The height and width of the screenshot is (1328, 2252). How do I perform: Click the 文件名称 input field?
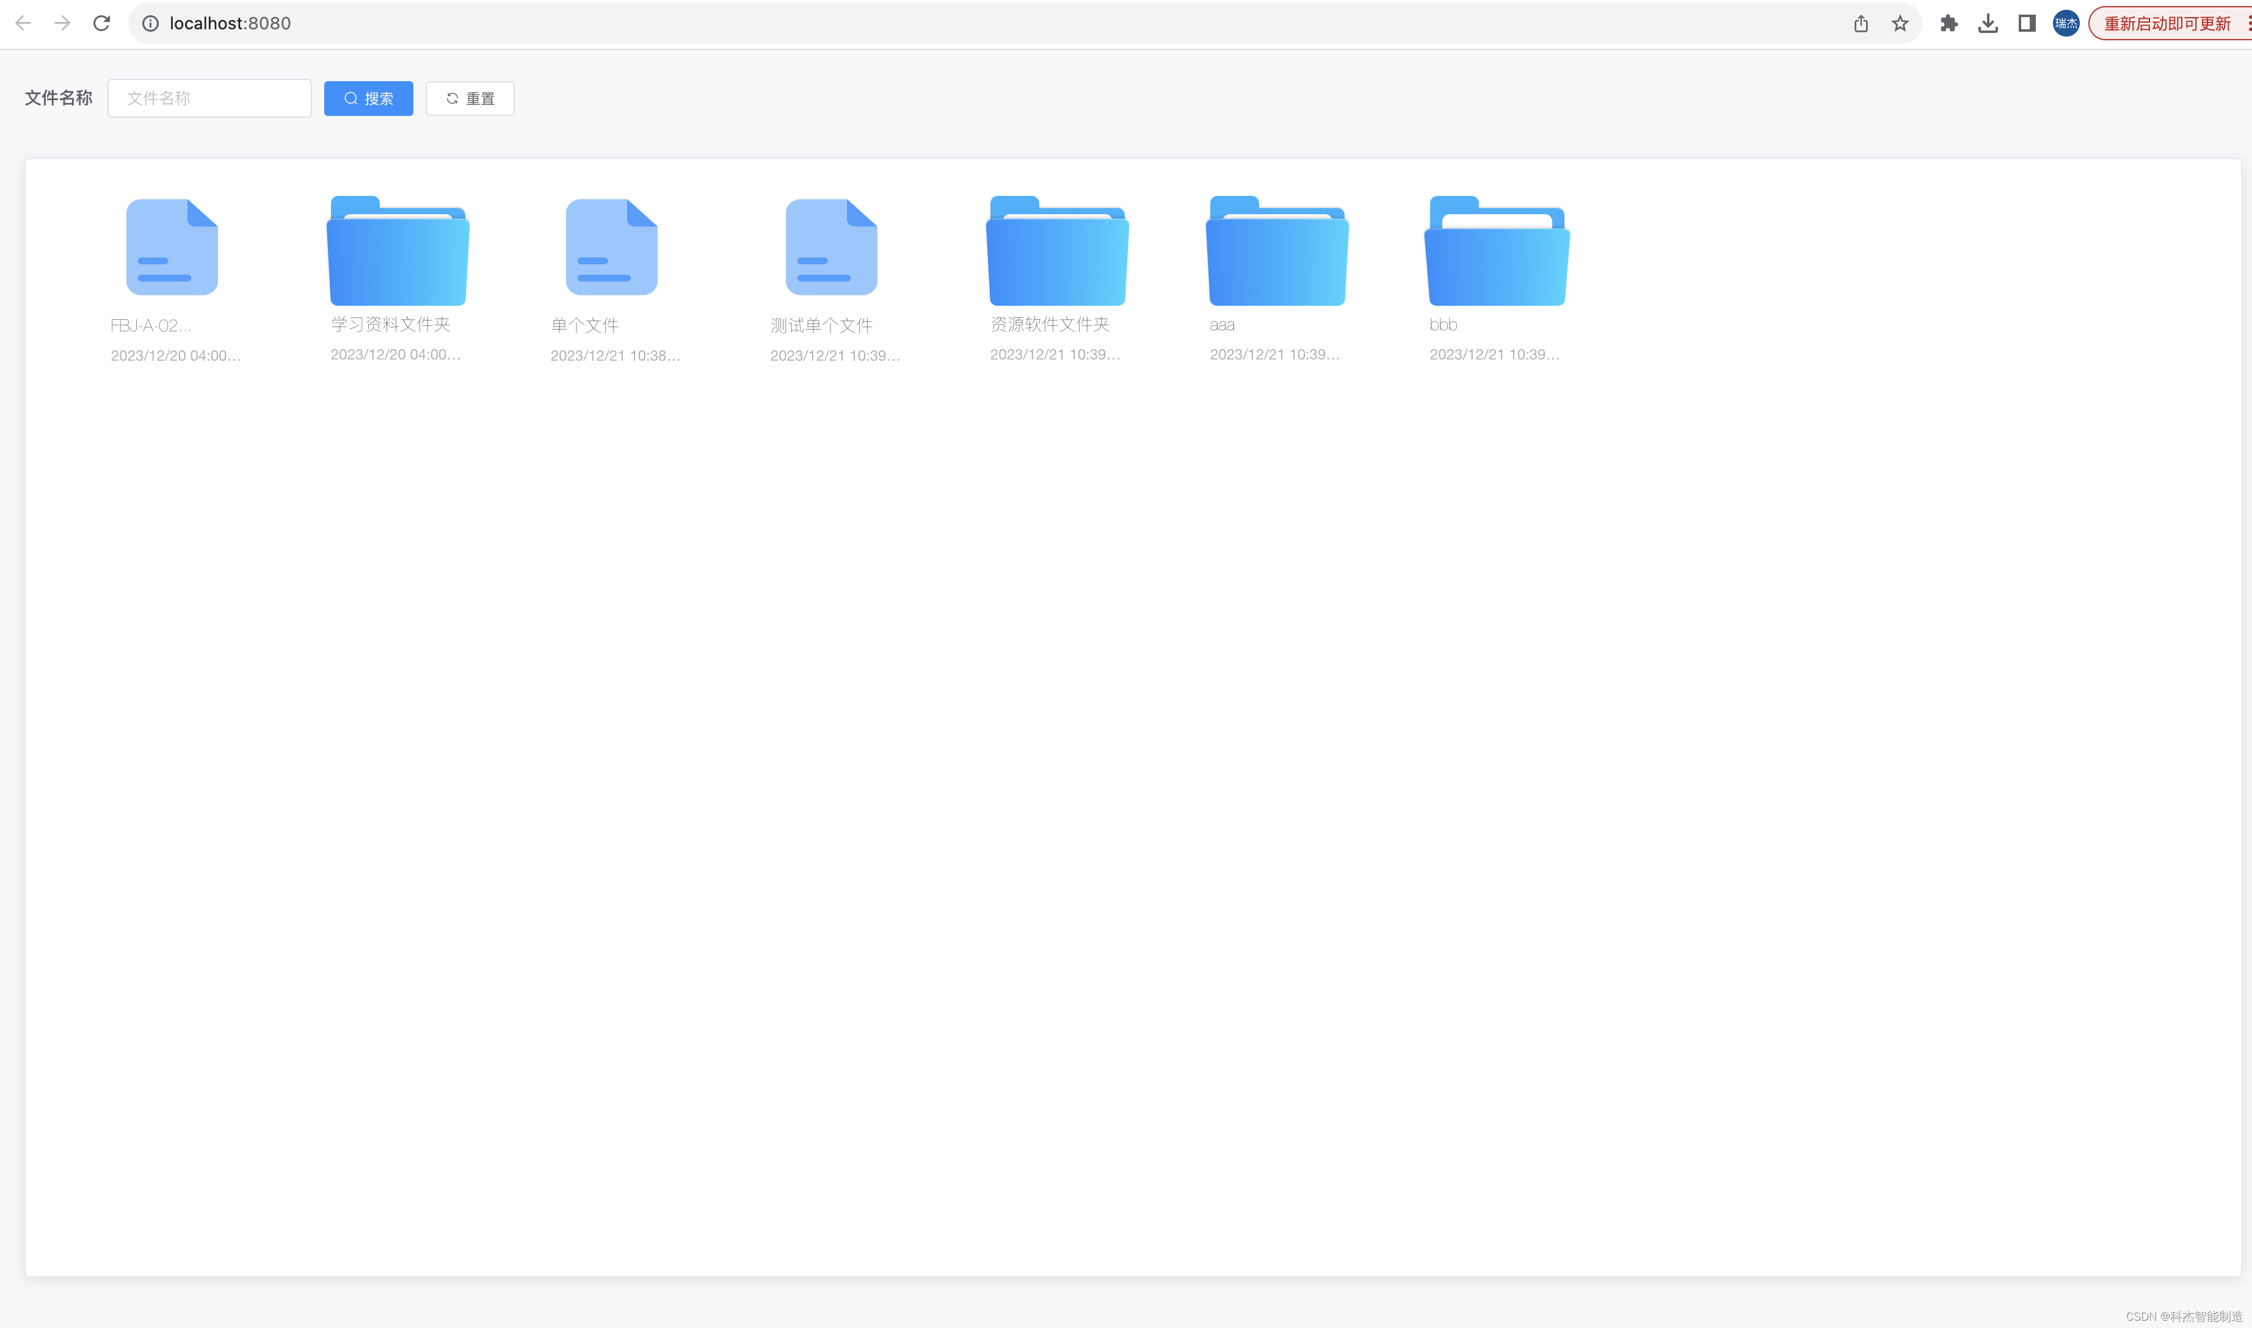[209, 98]
